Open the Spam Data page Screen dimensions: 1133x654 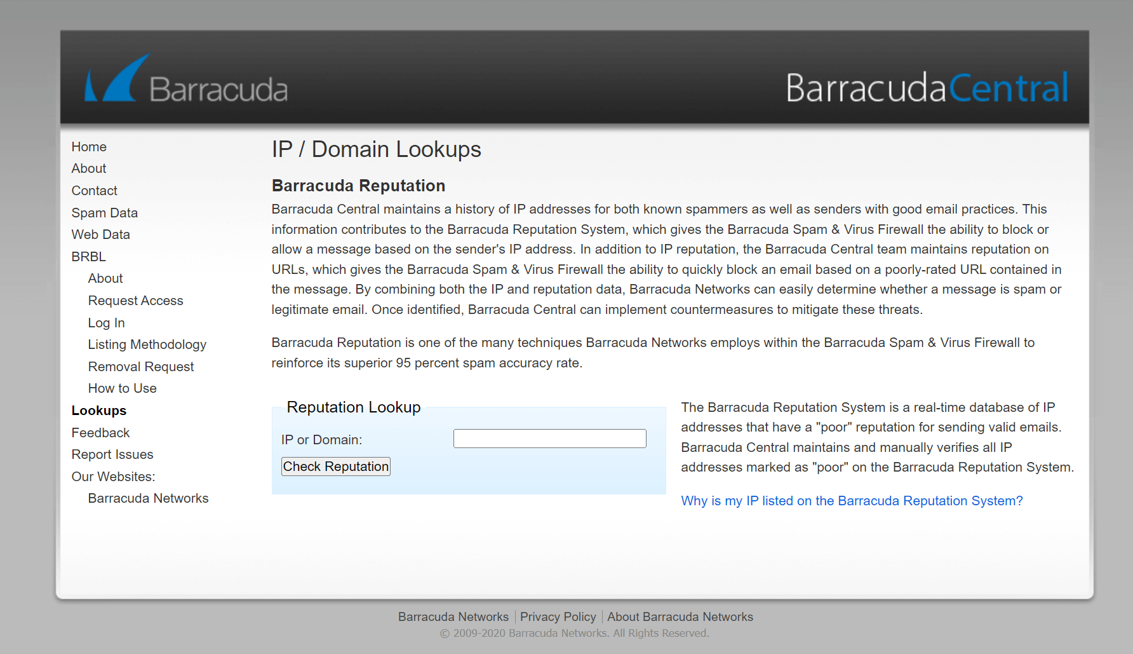[x=105, y=213]
